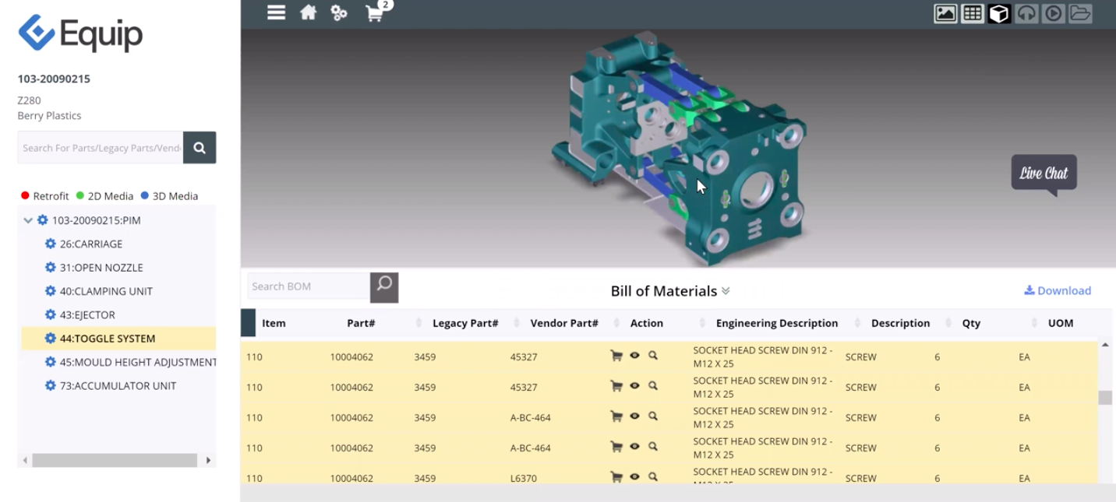Toggle eye icon on first 45327 row
The height and width of the screenshot is (502, 1116).
[x=634, y=356]
